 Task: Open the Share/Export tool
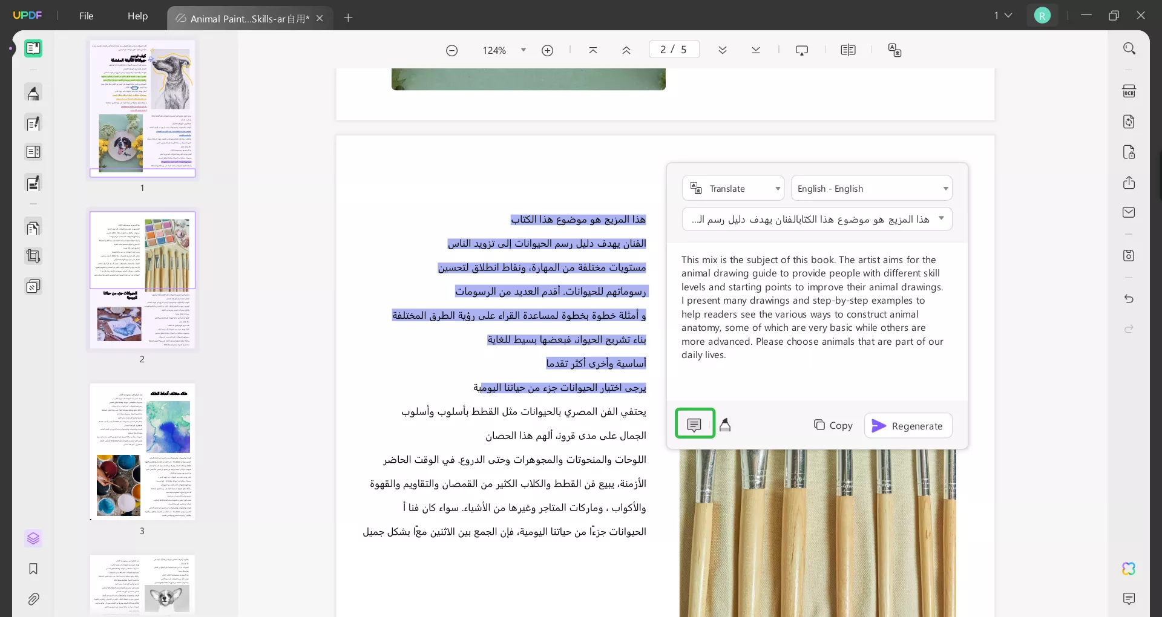pos(1130,183)
